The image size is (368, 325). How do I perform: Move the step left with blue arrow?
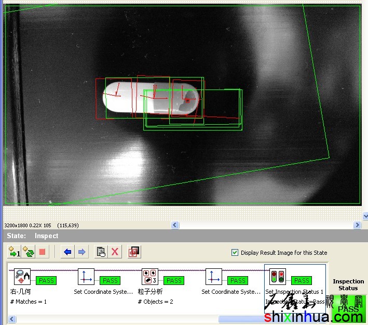(67, 252)
